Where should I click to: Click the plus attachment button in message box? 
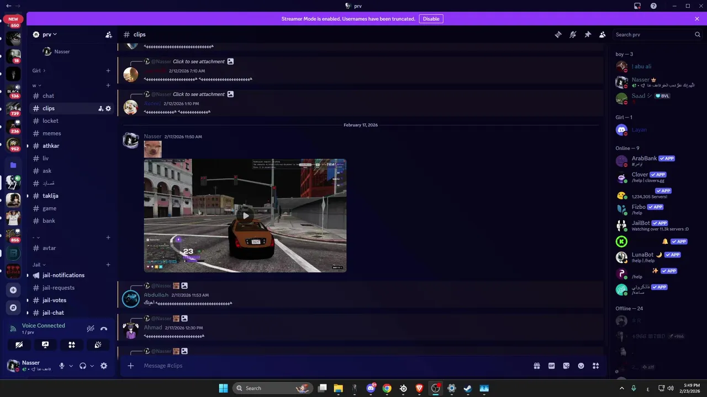click(130, 366)
